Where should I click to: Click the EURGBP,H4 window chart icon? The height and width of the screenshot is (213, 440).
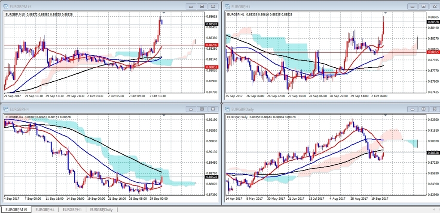6,109
